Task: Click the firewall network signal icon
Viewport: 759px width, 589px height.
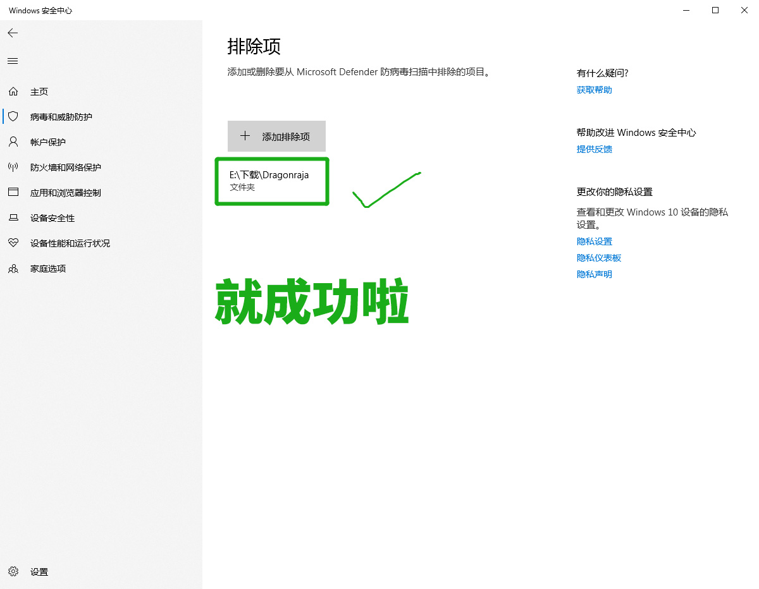Action: [13, 167]
